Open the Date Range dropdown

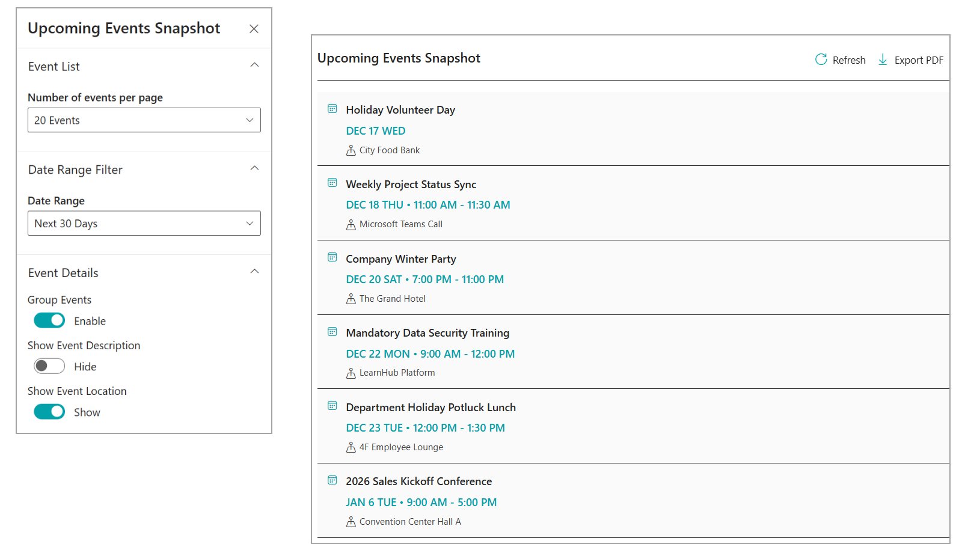144,224
